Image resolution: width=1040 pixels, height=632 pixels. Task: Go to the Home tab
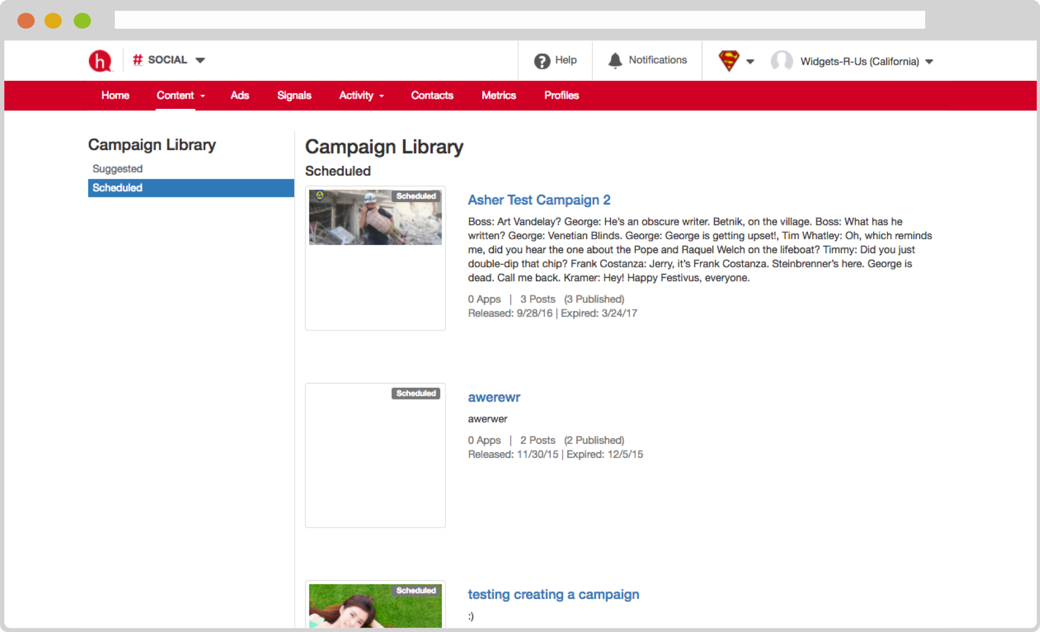115,95
